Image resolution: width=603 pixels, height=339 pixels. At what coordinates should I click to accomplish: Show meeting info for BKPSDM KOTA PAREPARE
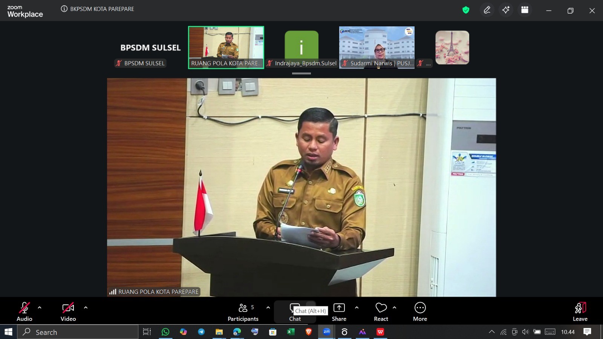point(64,9)
